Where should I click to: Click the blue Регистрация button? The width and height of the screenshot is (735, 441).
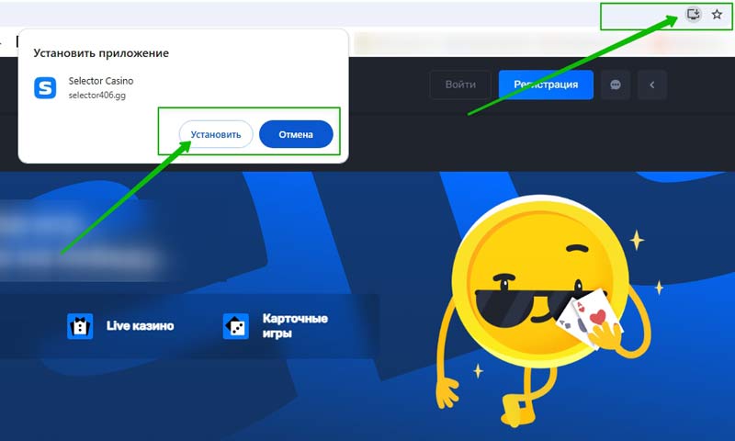tap(546, 85)
